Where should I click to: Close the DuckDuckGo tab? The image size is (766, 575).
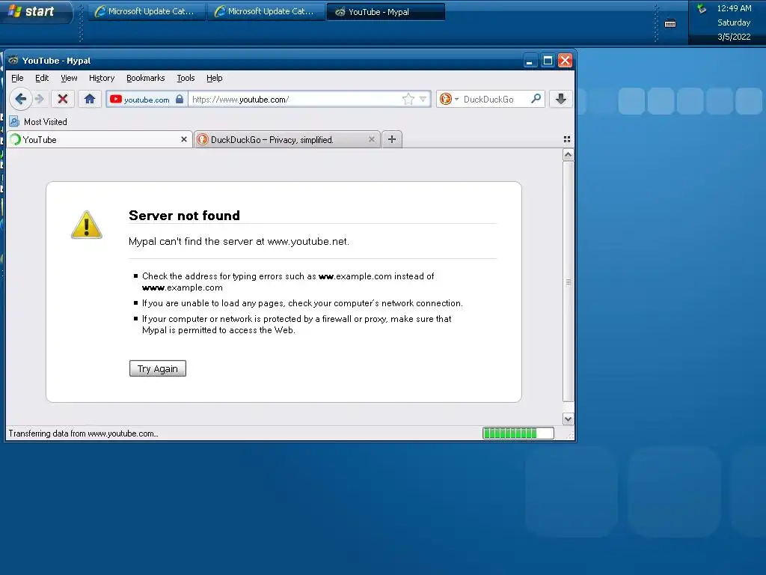tap(371, 139)
